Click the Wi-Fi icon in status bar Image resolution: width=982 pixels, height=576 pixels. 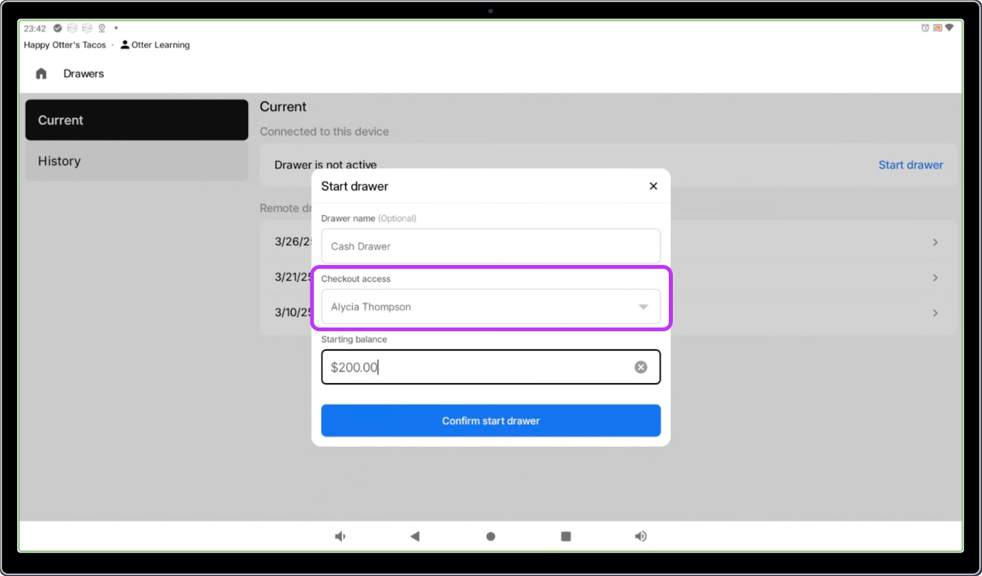pyautogui.click(x=949, y=28)
